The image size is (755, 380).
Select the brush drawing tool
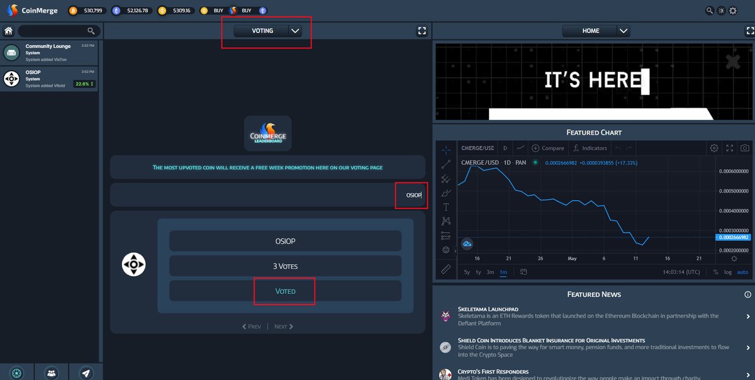coord(446,193)
